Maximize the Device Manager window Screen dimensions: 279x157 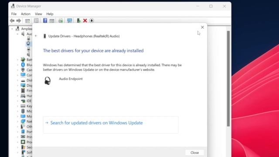(x=211, y=6)
